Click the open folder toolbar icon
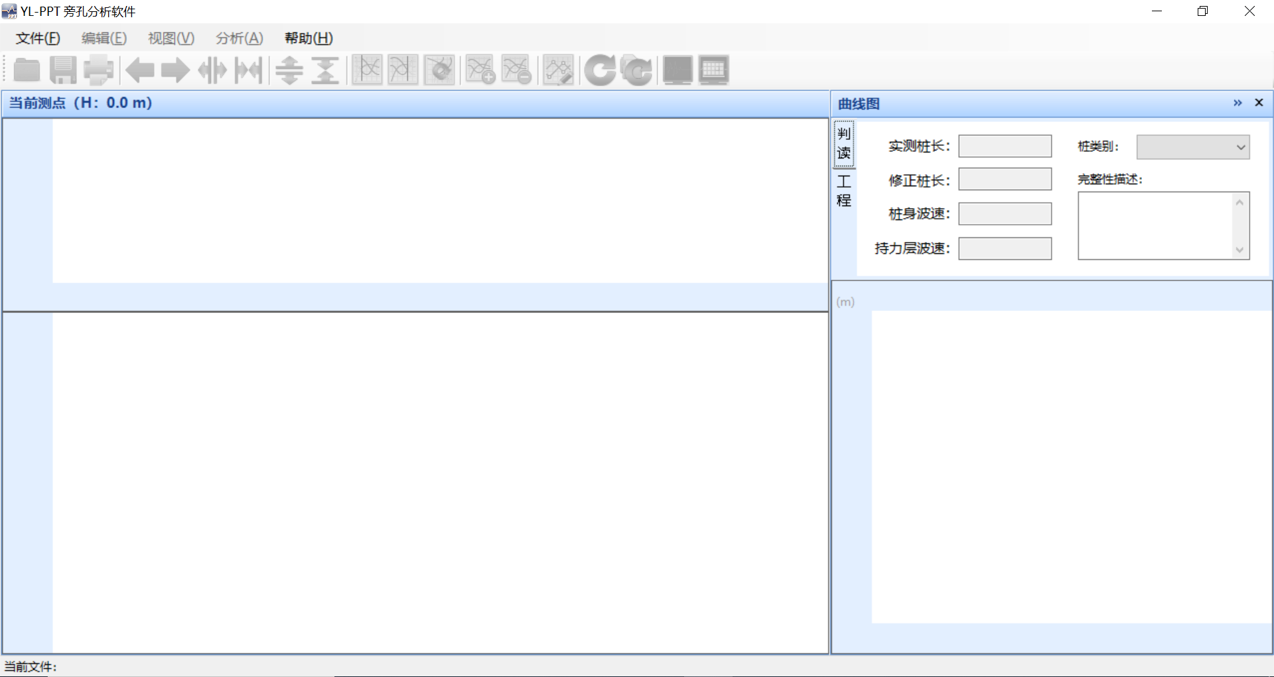Screen dimensions: 1274x677 pos(27,70)
